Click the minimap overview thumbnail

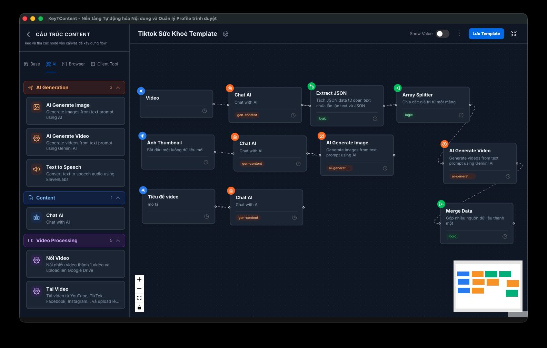[x=488, y=286]
